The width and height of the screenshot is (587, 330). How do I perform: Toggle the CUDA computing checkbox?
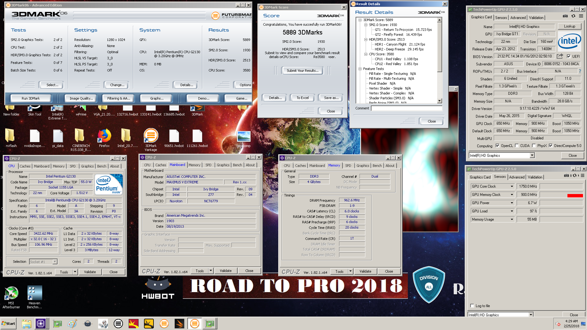(517, 146)
